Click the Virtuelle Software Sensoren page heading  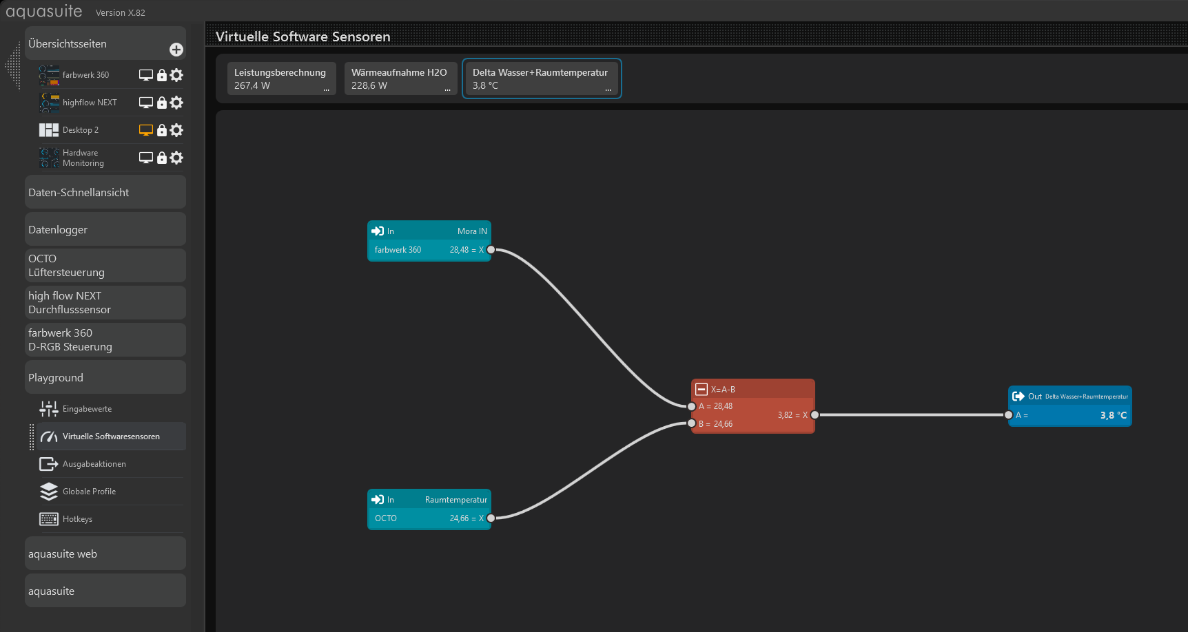pyautogui.click(x=303, y=36)
